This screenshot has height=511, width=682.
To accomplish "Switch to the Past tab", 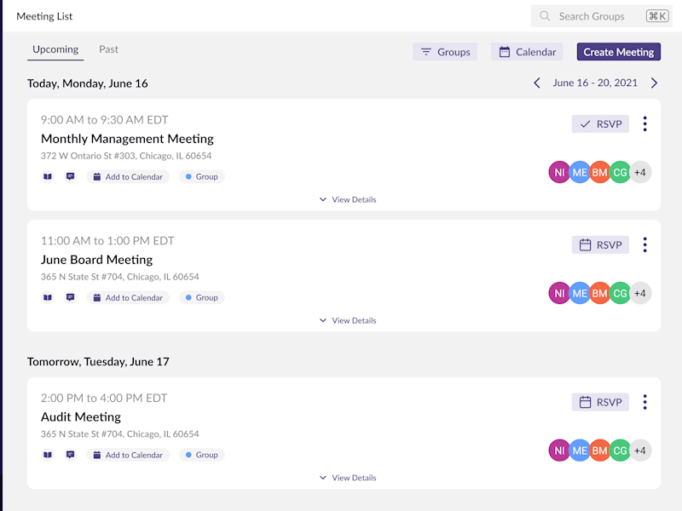I will pos(109,49).
